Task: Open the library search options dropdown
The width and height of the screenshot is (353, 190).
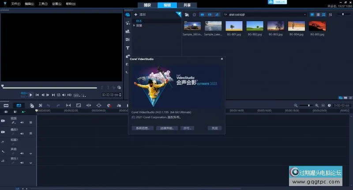Action: 304,15
